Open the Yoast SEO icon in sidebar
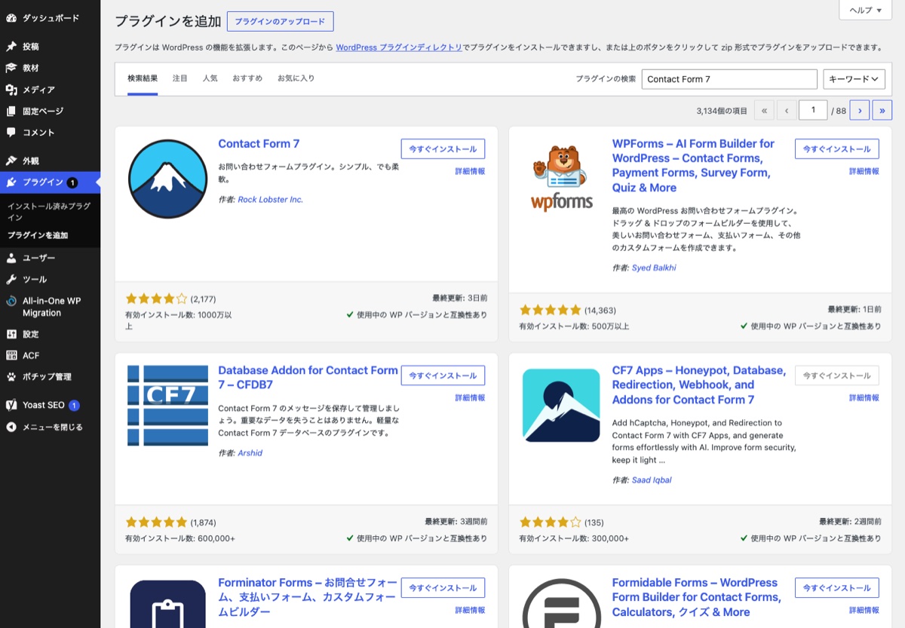Screen dimensions: 905x628 coord(11,405)
